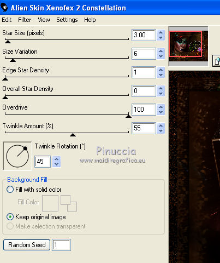Click the Twinkle Amount slider handle

coord(73,135)
